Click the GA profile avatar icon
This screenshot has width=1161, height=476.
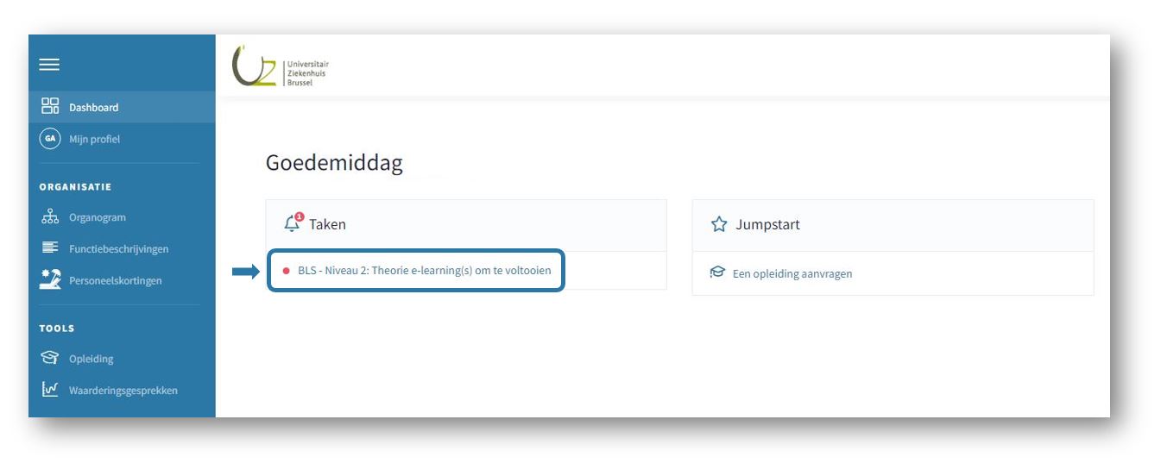click(x=49, y=139)
